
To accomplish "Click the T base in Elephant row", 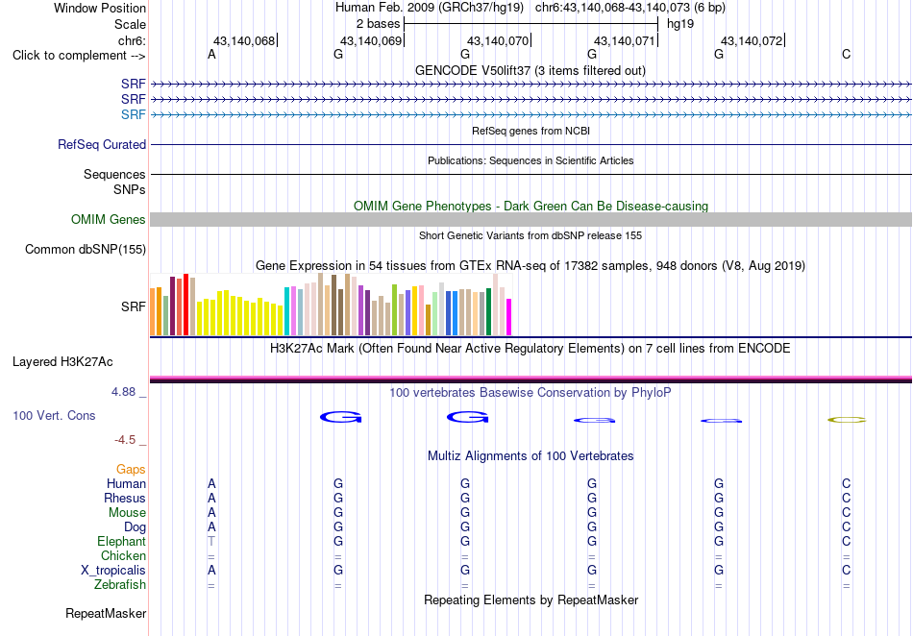I will [211, 541].
